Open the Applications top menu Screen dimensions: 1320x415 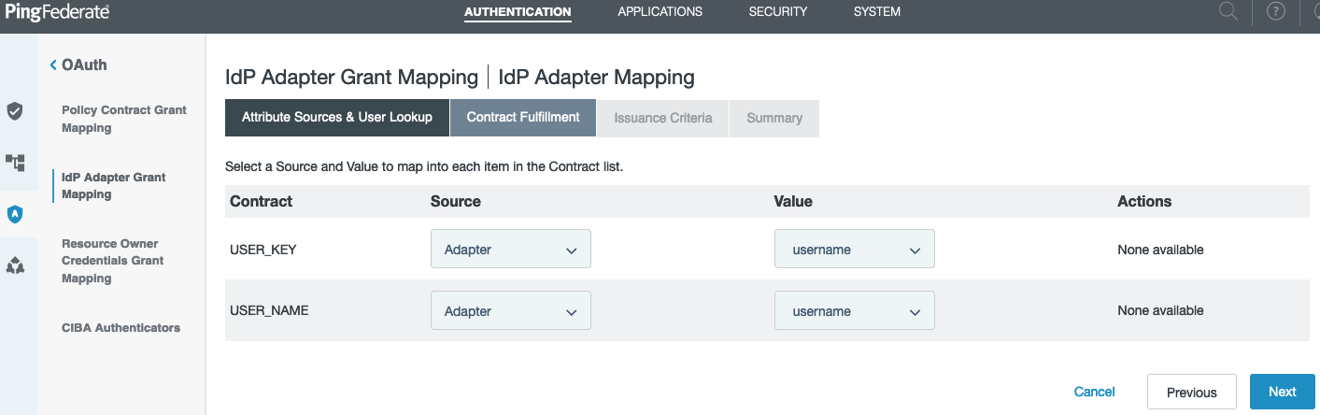pos(660,12)
